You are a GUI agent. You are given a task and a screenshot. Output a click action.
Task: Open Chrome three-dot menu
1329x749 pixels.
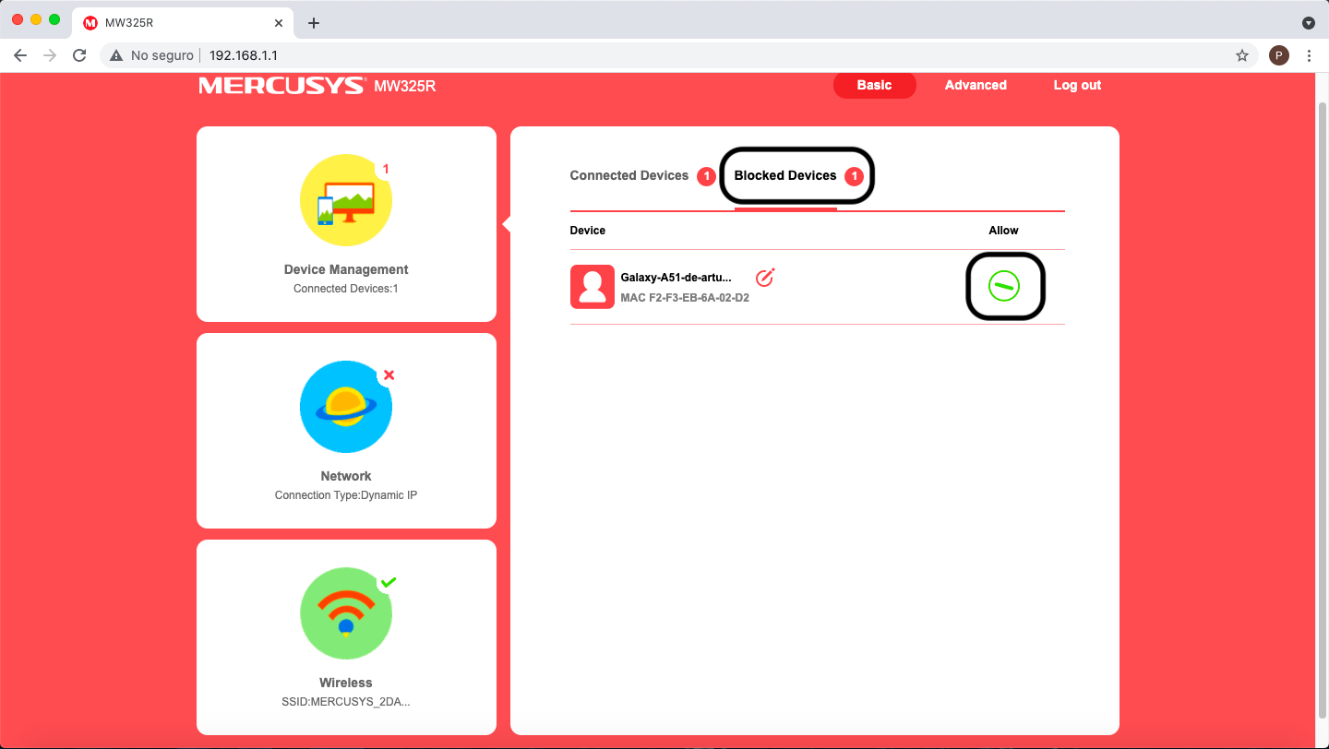click(1309, 55)
